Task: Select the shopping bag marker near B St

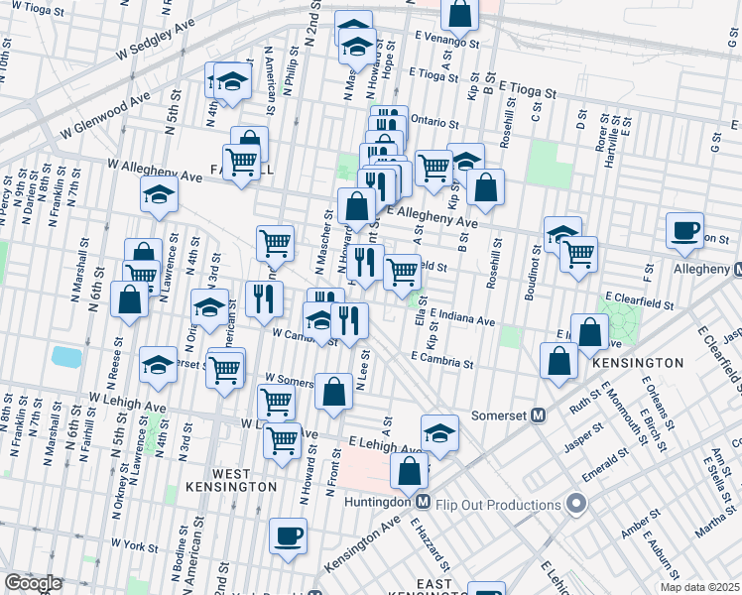Action: [485, 189]
